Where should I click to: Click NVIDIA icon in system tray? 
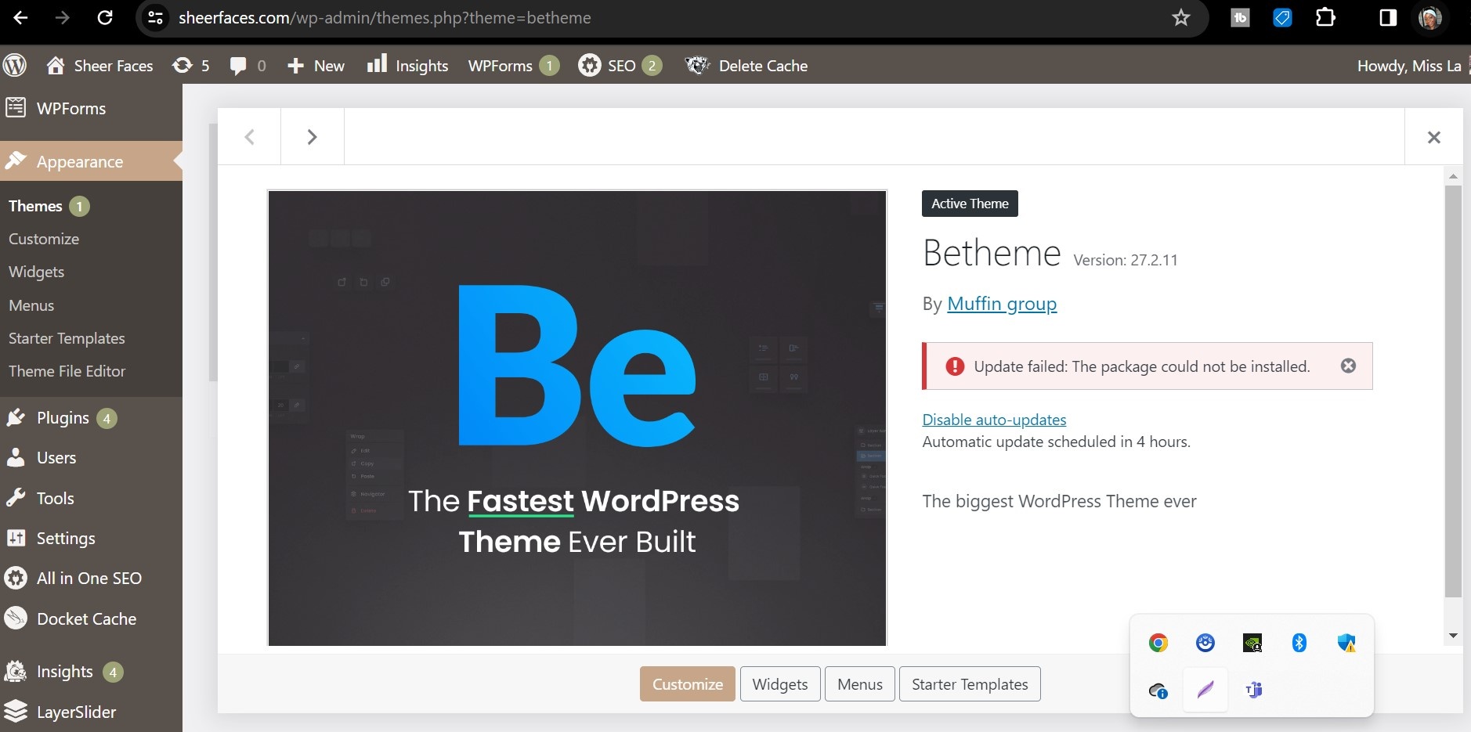pyautogui.click(x=1252, y=643)
